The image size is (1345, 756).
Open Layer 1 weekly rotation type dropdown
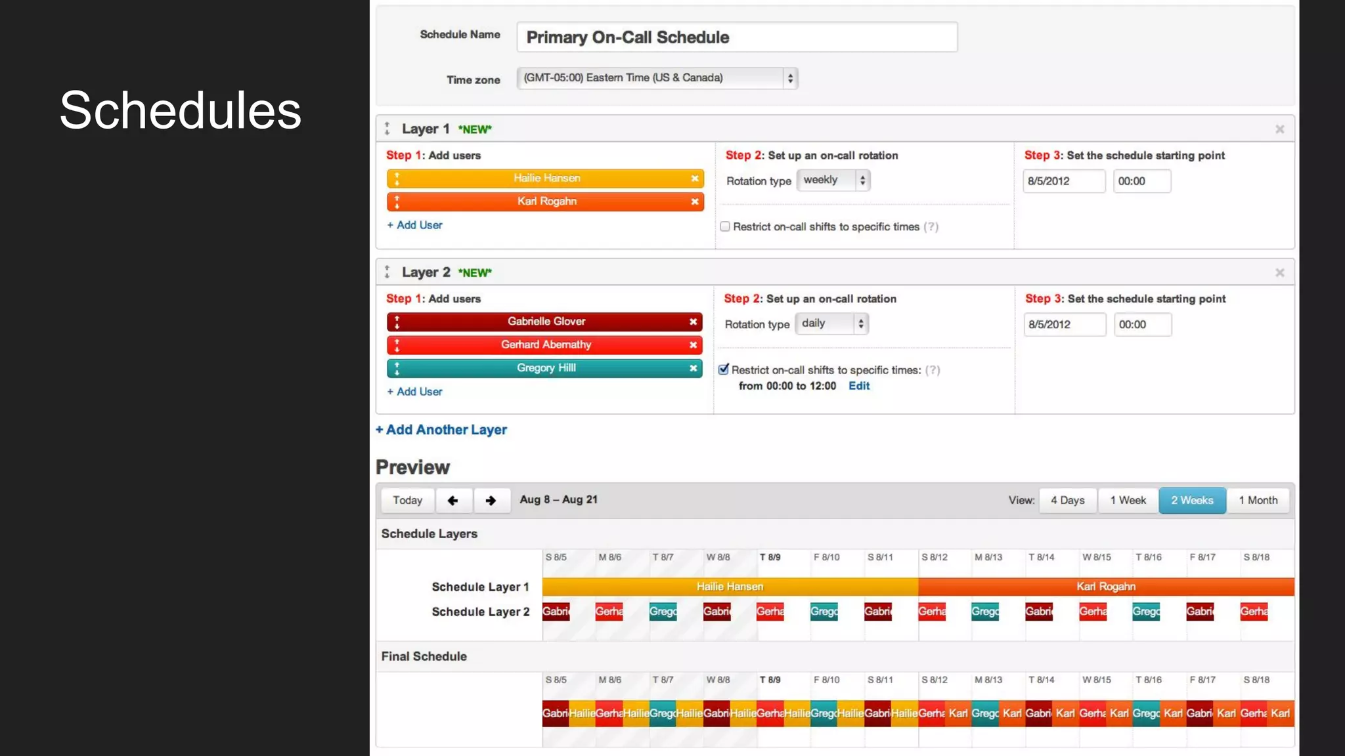point(833,180)
